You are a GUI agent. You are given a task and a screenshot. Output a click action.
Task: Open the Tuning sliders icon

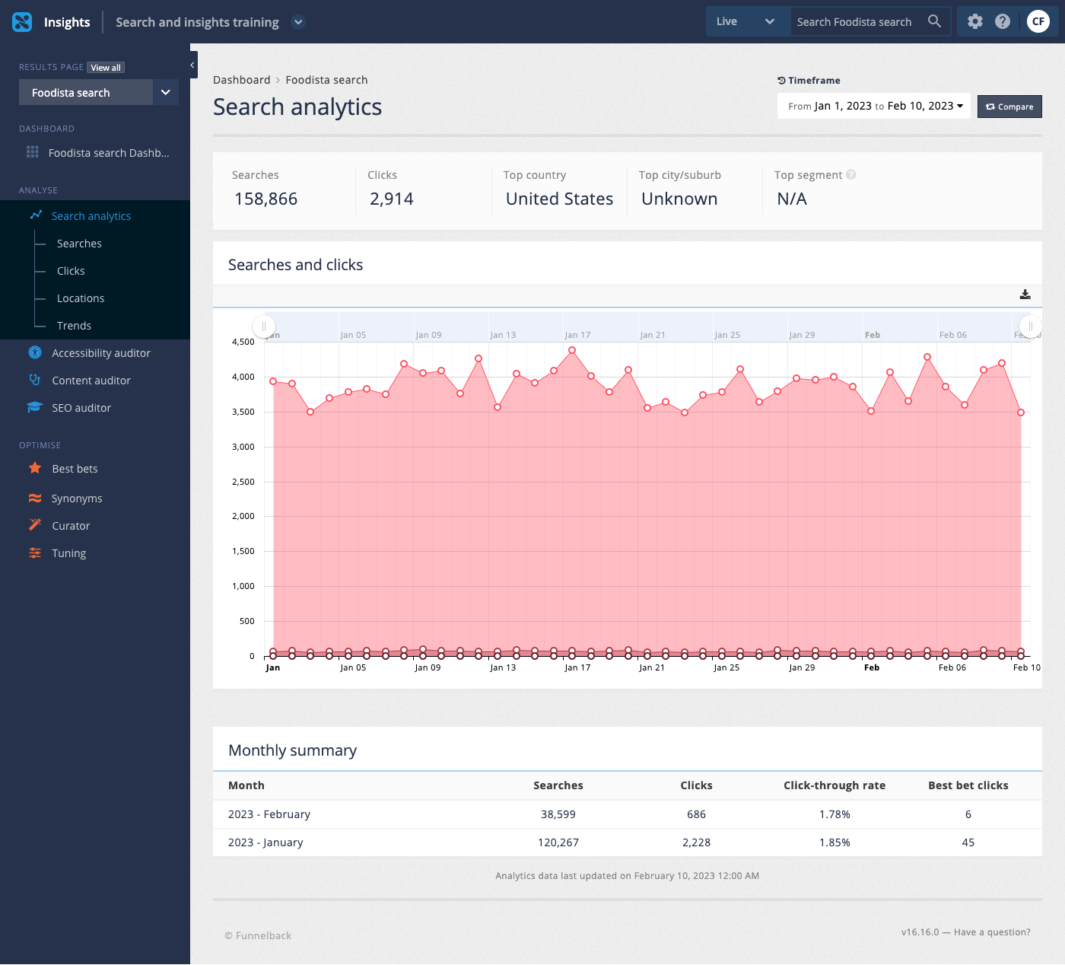[34, 553]
